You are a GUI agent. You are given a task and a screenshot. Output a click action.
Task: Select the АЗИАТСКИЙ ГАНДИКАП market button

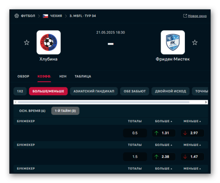(x=94, y=91)
